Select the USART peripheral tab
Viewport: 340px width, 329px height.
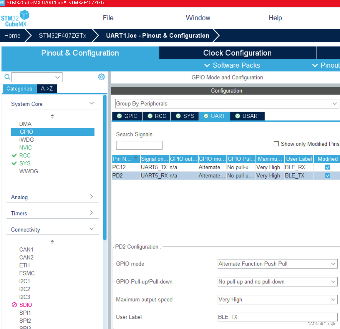click(x=248, y=116)
